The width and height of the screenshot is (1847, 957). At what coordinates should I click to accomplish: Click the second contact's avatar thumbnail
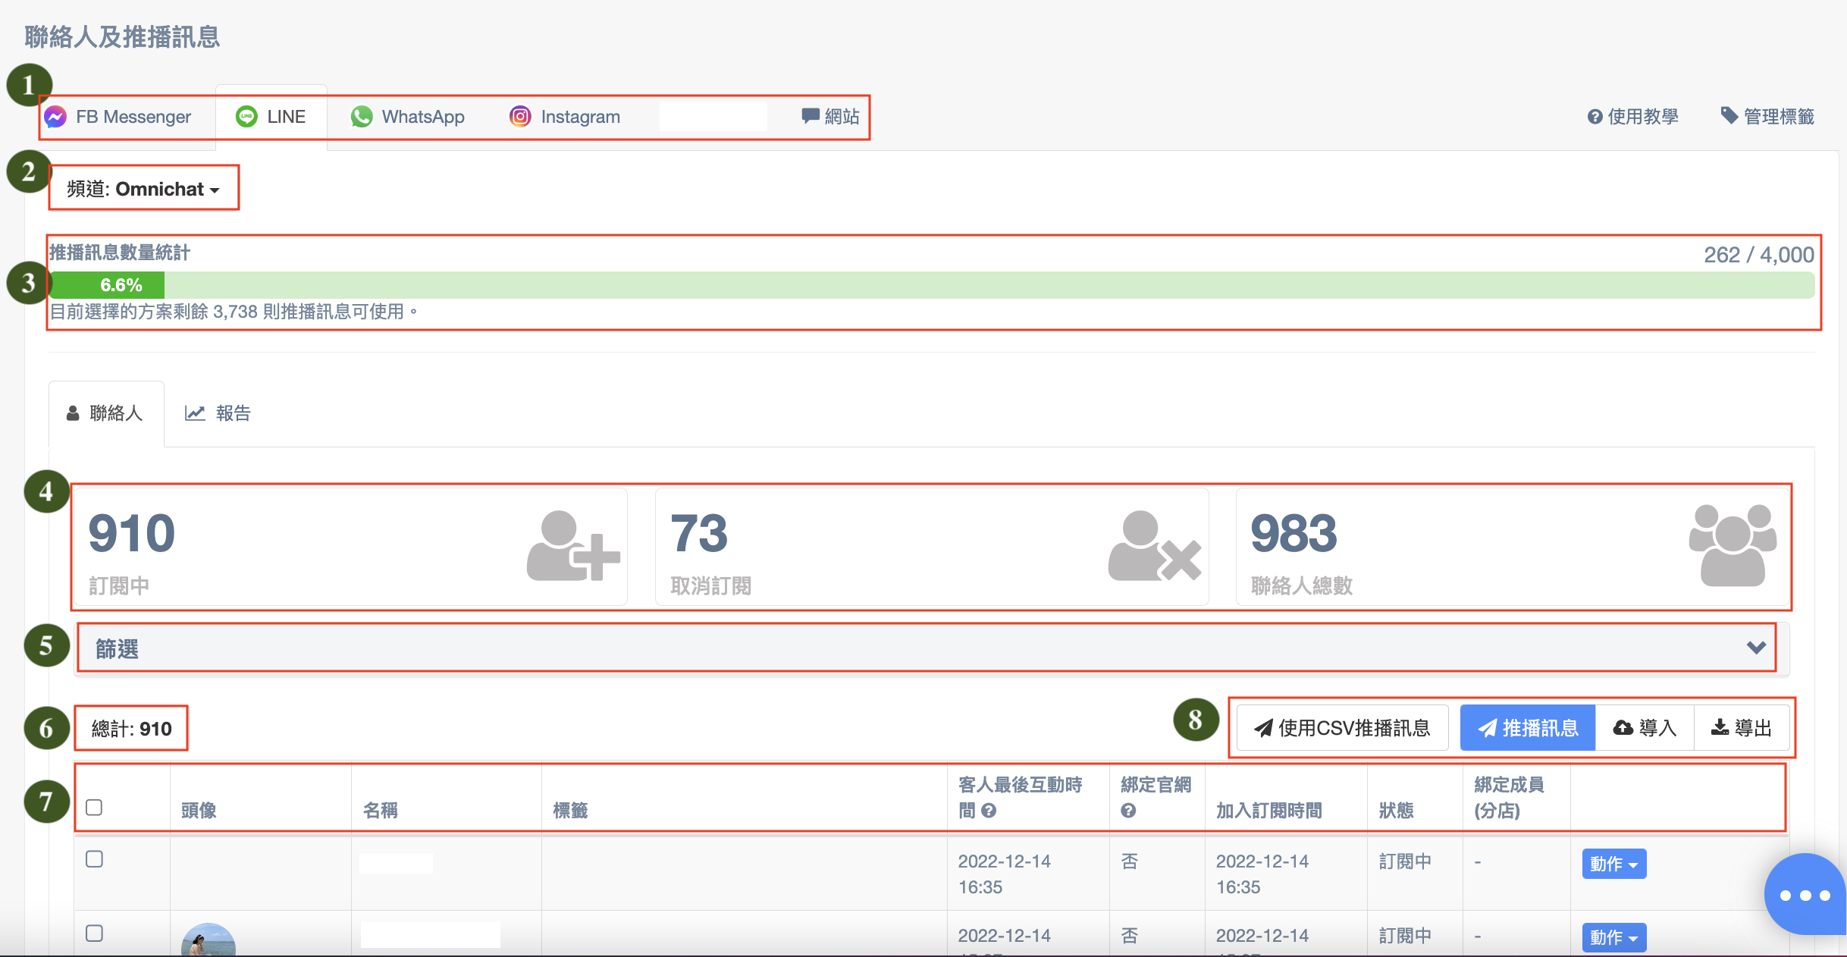click(208, 940)
